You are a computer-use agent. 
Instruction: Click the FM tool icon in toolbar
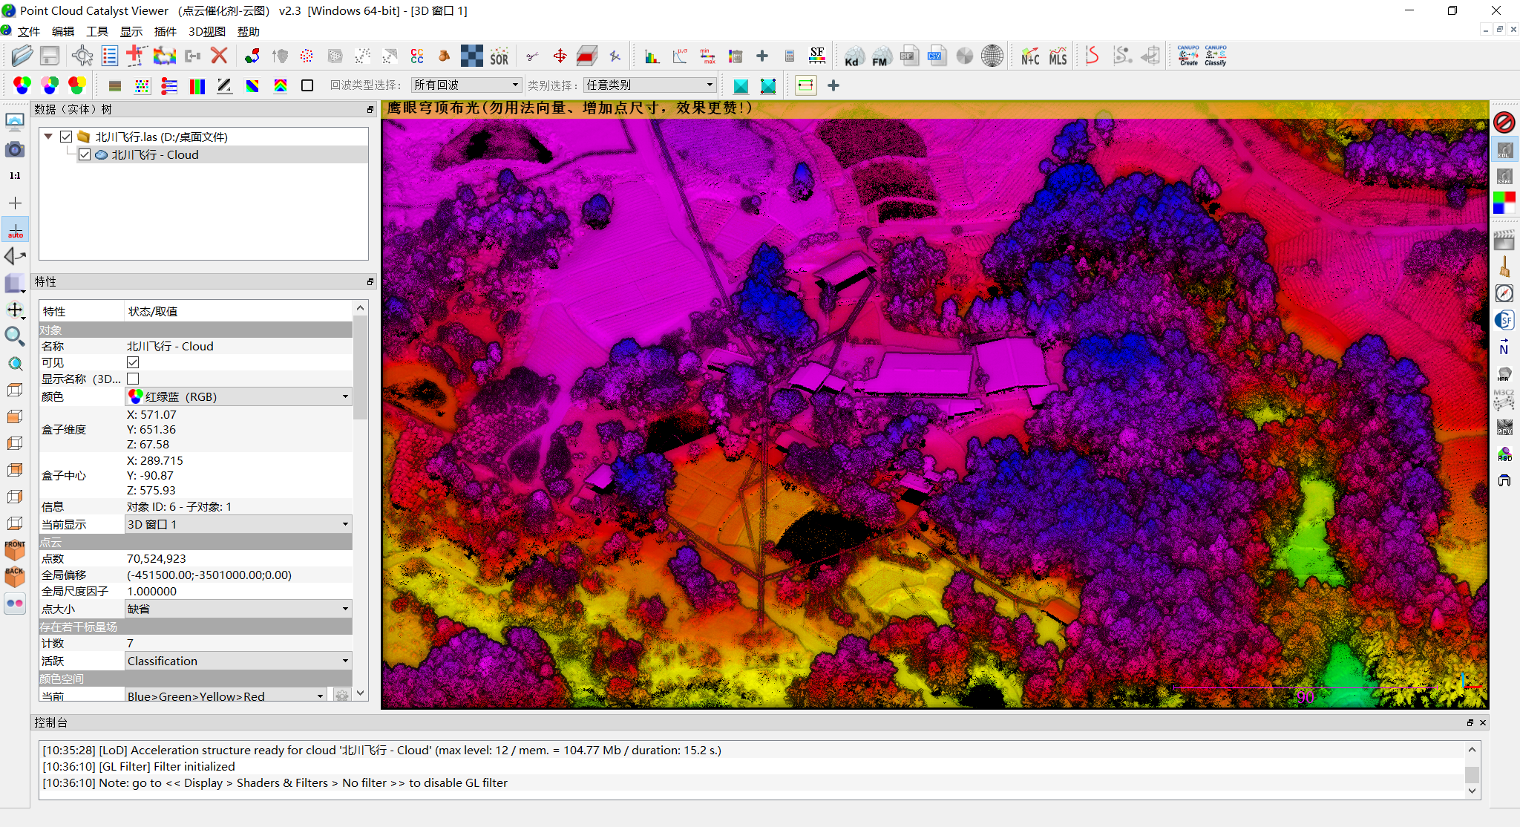(x=877, y=57)
